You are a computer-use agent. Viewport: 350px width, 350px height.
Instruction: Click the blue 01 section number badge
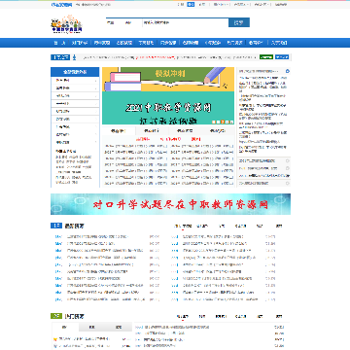point(56,226)
